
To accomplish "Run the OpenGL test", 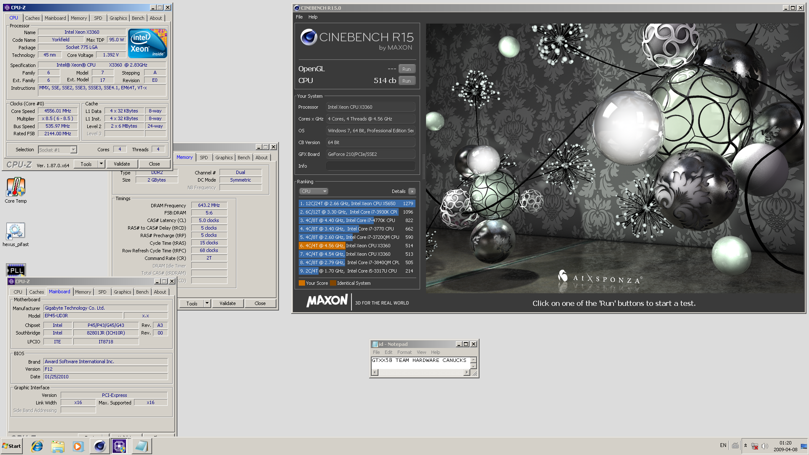I will 406,69.
